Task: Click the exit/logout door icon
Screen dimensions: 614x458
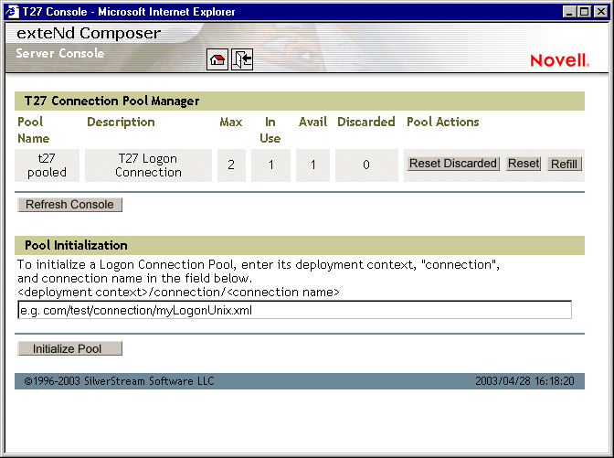Action: coord(242,60)
